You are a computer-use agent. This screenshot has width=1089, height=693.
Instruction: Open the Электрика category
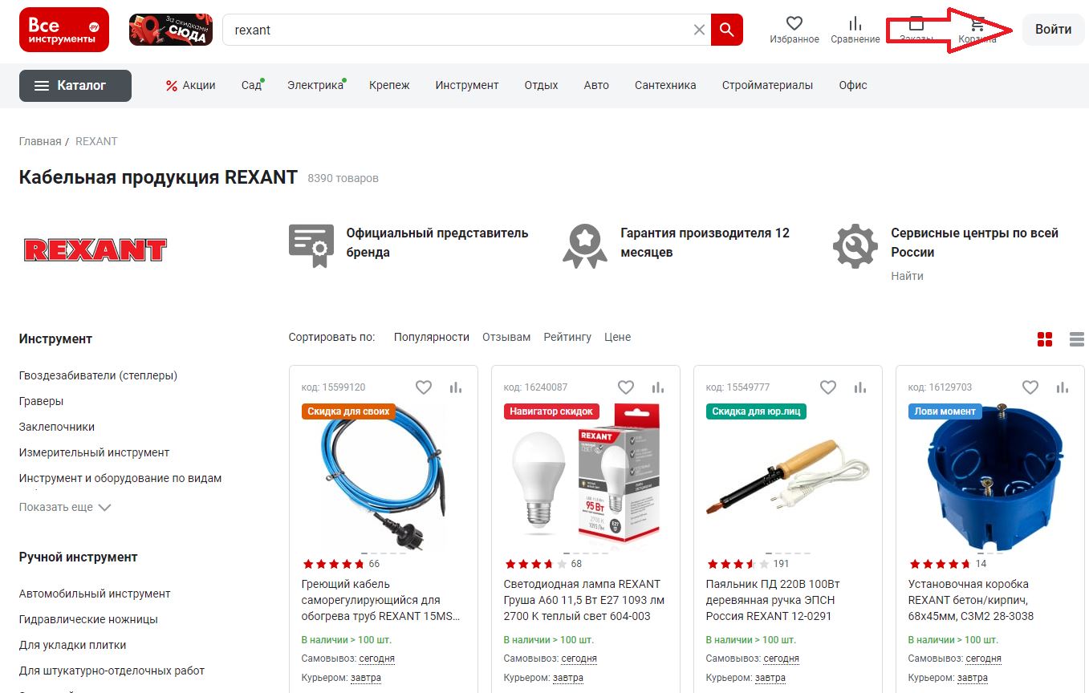(x=315, y=85)
